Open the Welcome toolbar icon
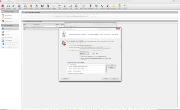The width and height of the screenshot is (180, 110). pyautogui.click(x=3, y=7)
